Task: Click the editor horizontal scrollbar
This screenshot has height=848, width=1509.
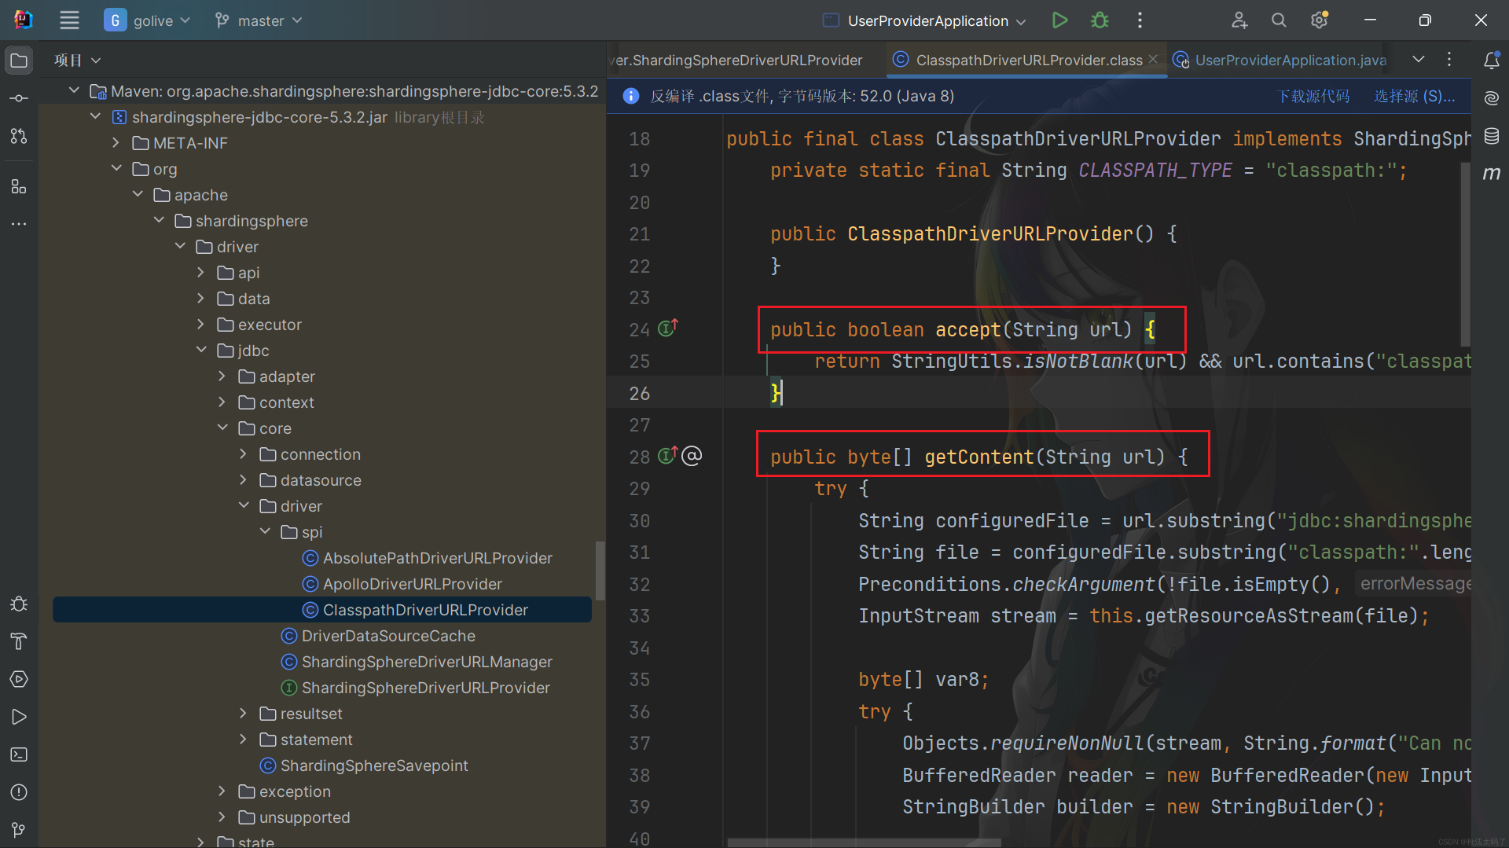Action: point(864,842)
